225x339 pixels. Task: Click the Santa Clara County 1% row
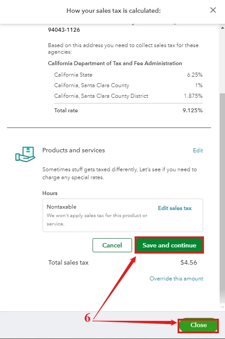click(129, 85)
